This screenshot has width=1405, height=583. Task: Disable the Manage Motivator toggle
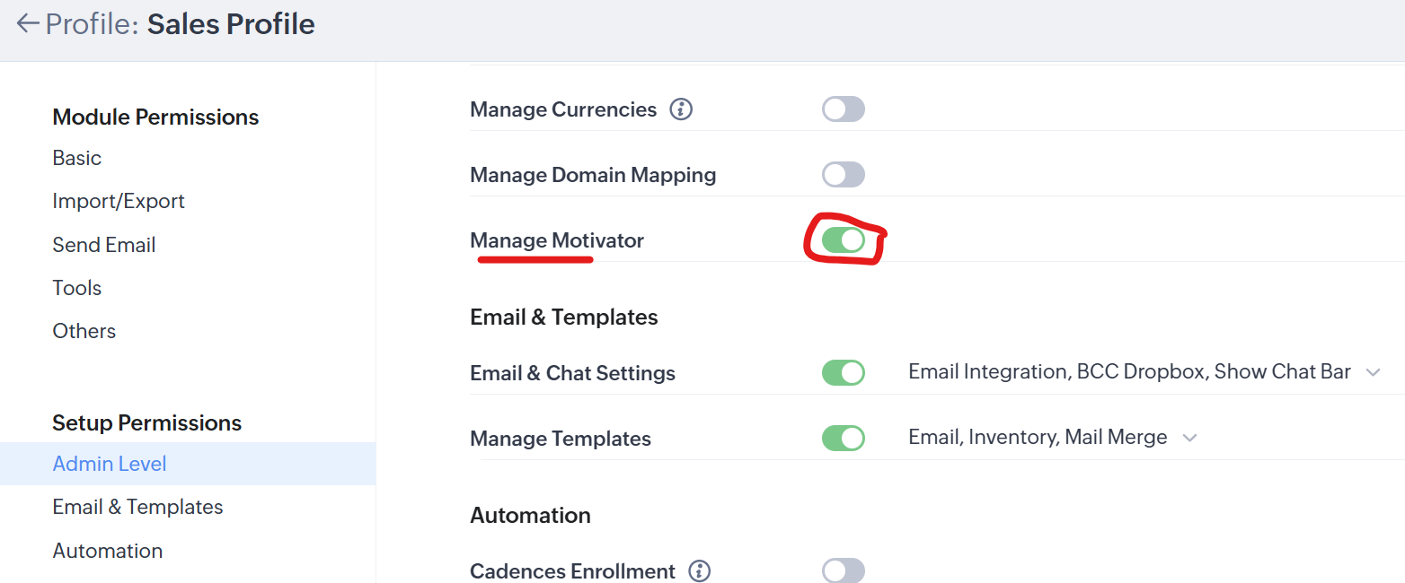pos(844,240)
